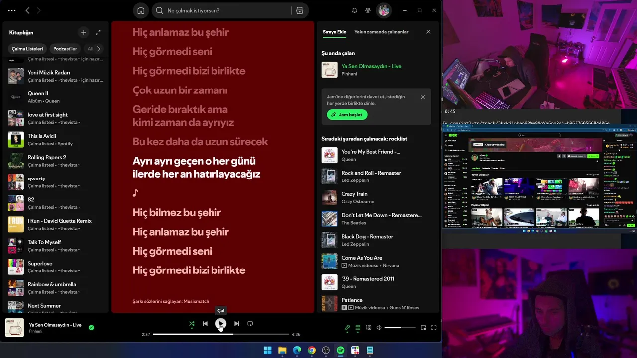
Task: Skip to the previous track
Action: (205, 324)
